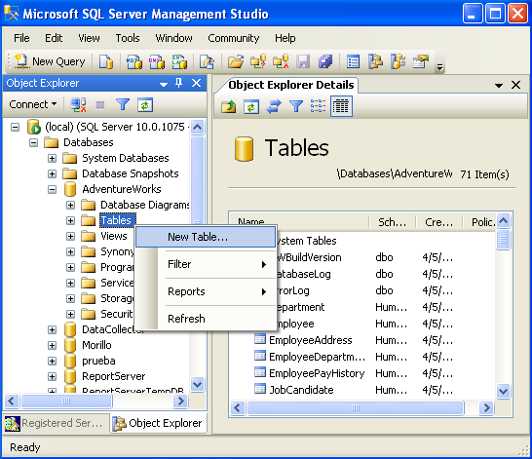Click Details pane horizontal scrollbar thumb
The width and height of the screenshot is (532, 459).
[356, 407]
